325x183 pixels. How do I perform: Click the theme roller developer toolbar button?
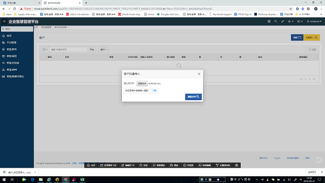click(x=223, y=165)
